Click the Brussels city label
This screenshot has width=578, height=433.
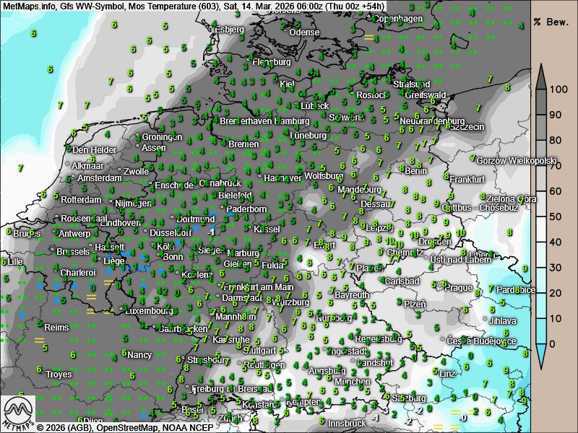click(72, 251)
